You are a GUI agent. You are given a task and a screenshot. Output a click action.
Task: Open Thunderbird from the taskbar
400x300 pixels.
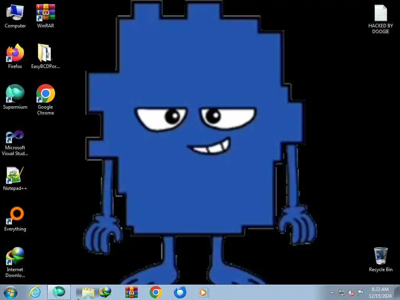pyautogui.click(x=180, y=292)
